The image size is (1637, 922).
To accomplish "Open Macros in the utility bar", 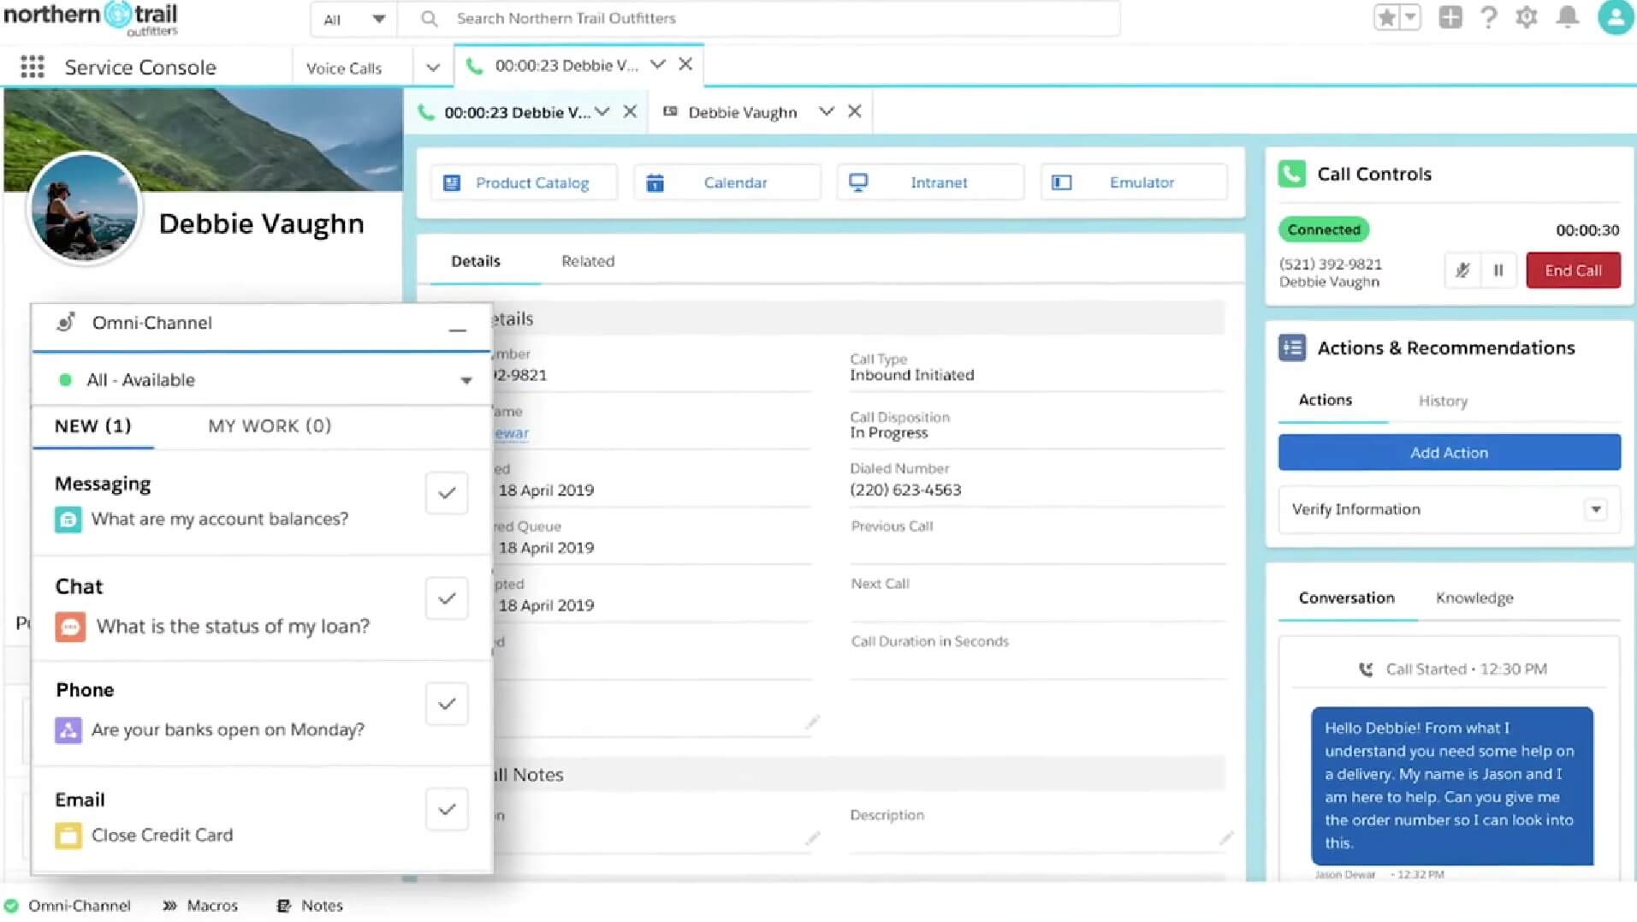I will point(201,906).
